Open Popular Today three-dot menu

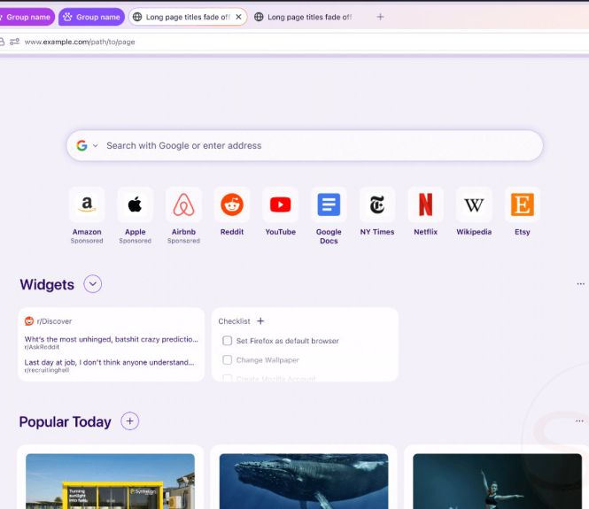tap(579, 421)
